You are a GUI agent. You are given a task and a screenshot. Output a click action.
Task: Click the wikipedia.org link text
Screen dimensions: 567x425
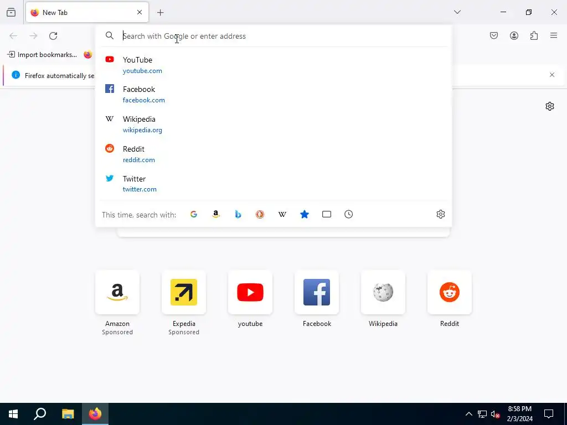142,130
